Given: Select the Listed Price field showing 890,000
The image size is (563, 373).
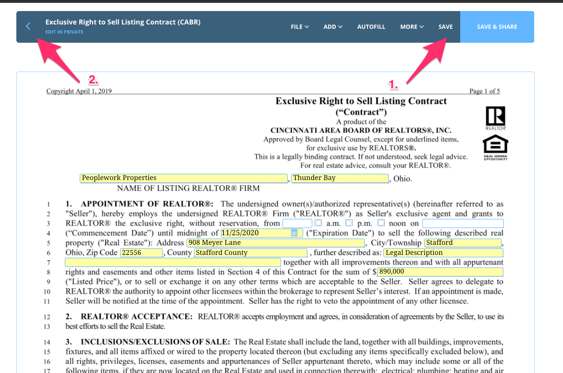Looking at the screenshot, I should click(440, 272).
